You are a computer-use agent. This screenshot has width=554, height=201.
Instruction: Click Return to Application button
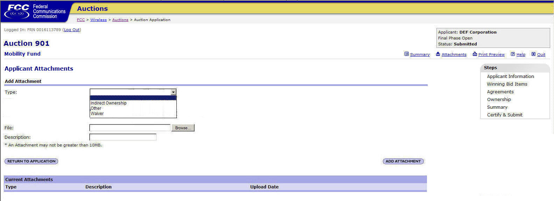tap(31, 161)
